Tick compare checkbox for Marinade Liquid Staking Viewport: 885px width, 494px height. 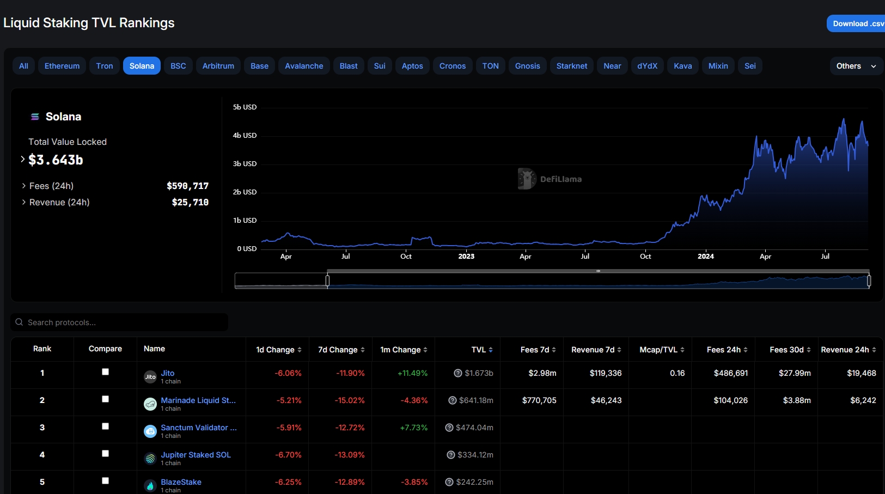(x=105, y=399)
